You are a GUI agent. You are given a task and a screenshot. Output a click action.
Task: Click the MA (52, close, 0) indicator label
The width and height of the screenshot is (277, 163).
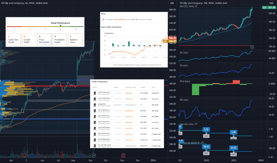pos(188,6)
